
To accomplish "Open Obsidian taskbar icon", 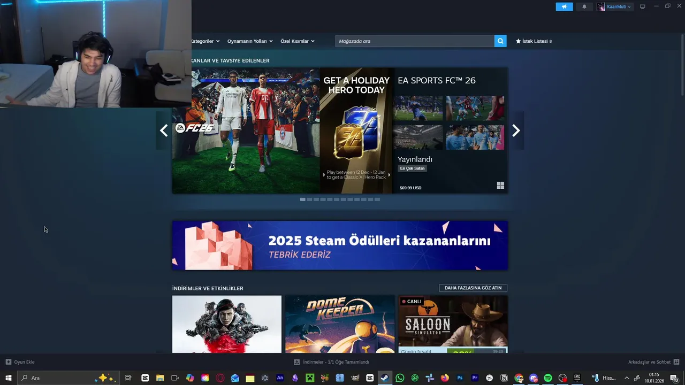I will [295, 378].
